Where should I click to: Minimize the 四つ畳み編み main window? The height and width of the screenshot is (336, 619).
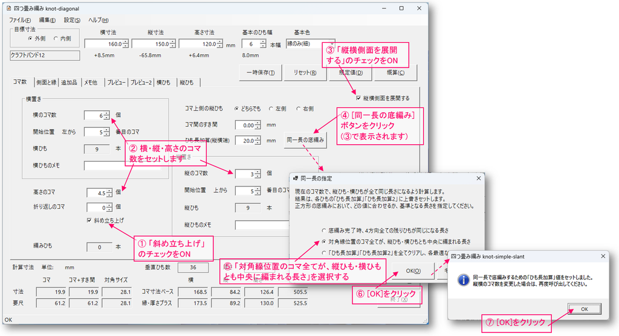click(x=384, y=8)
